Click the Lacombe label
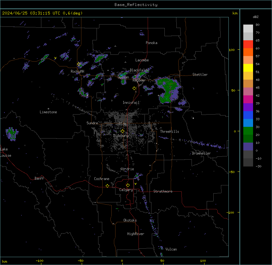The image size is (272, 265). [142, 60]
